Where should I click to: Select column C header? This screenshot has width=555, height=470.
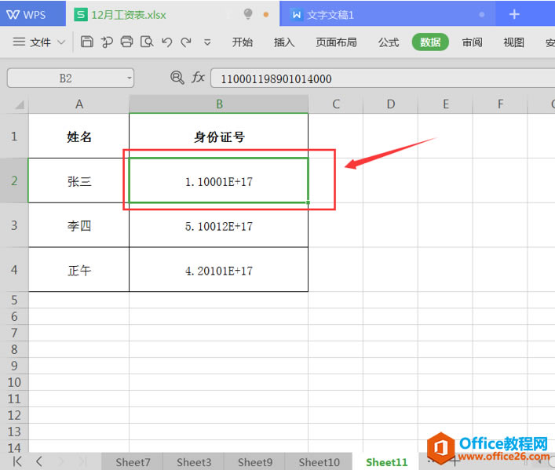[335, 104]
